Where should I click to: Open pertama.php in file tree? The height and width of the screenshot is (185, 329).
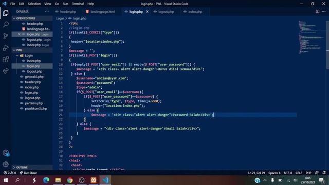tap(34, 103)
